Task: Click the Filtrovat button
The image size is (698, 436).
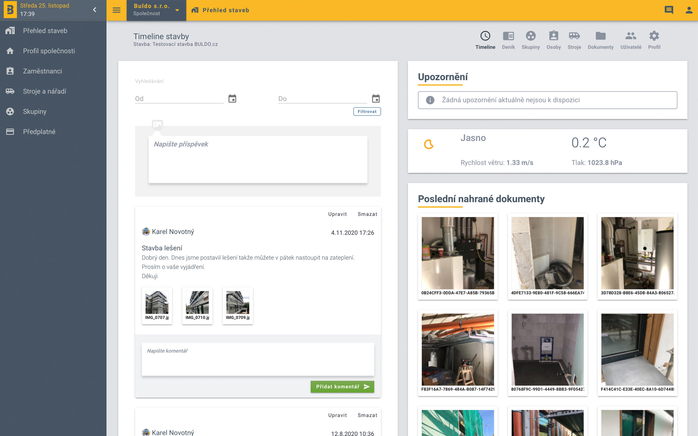Action: tap(367, 112)
